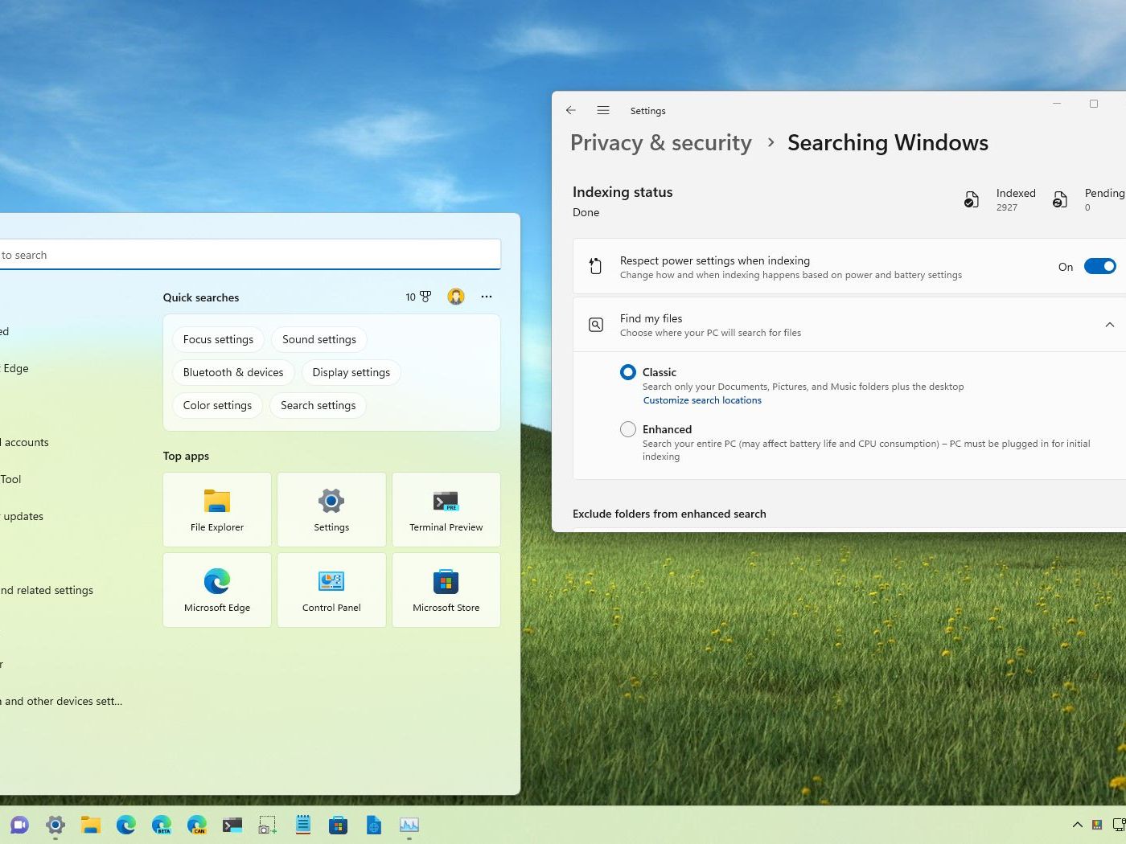
Task: Select the Enhanced search option
Action: pyautogui.click(x=628, y=429)
